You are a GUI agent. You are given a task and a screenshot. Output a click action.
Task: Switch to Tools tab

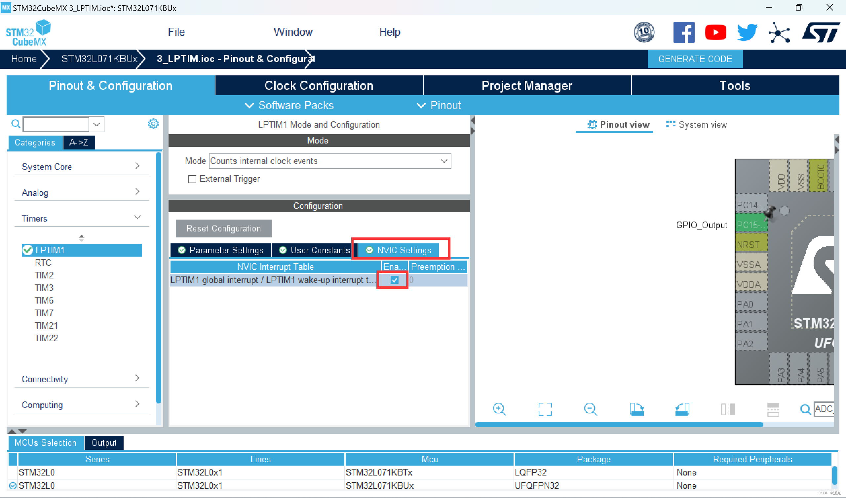tap(735, 85)
